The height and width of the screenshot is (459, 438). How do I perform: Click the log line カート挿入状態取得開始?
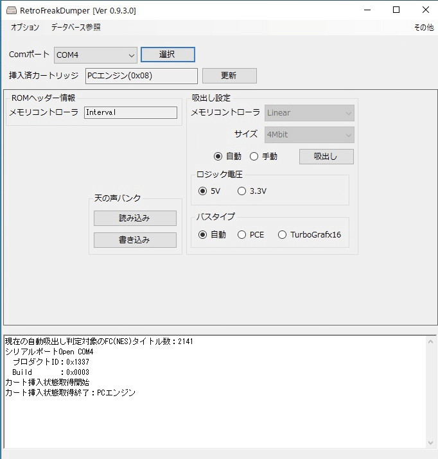click(48, 383)
